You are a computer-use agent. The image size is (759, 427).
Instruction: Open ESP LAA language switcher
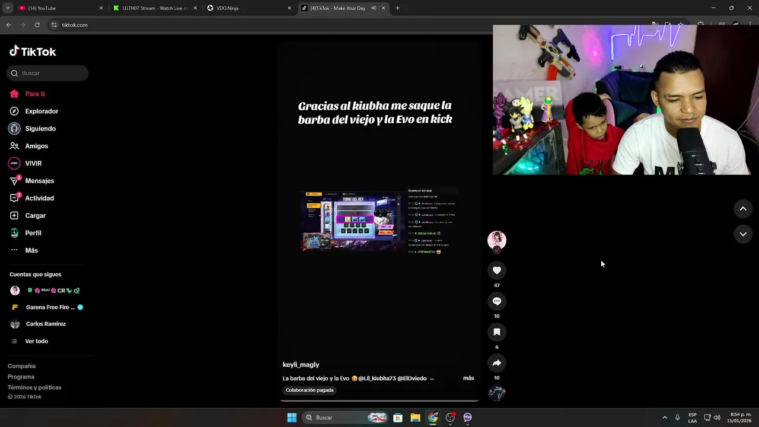point(693,418)
